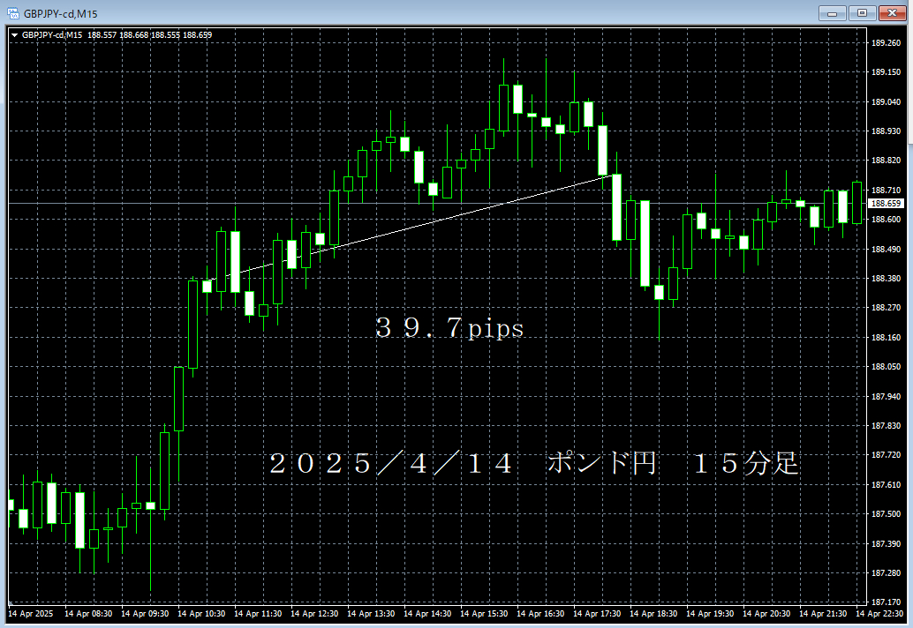Select the '39.7pips' text label on chart
Screen dimensions: 913x628
pyautogui.click(x=449, y=328)
